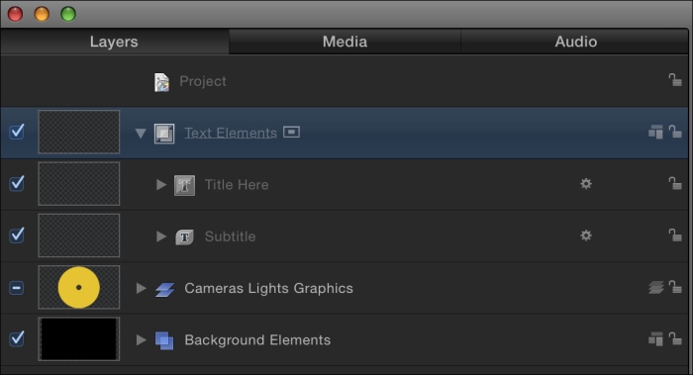Toggle 2D/3D group icon for Text Elements
The height and width of the screenshot is (375, 693).
[x=655, y=132]
